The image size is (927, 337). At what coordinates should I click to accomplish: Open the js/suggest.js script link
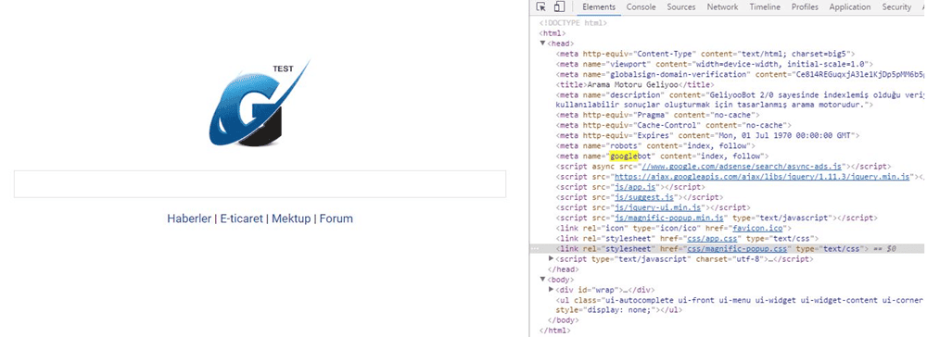tap(644, 197)
